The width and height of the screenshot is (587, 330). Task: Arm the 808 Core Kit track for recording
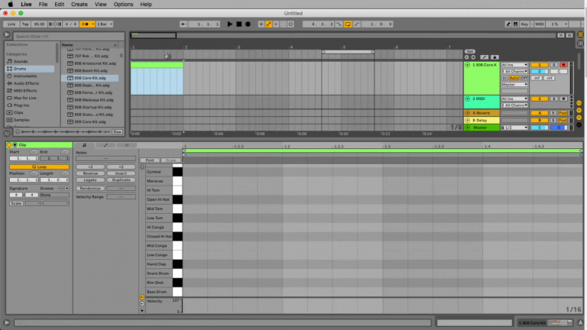pyautogui.click(x=563, y=65)
